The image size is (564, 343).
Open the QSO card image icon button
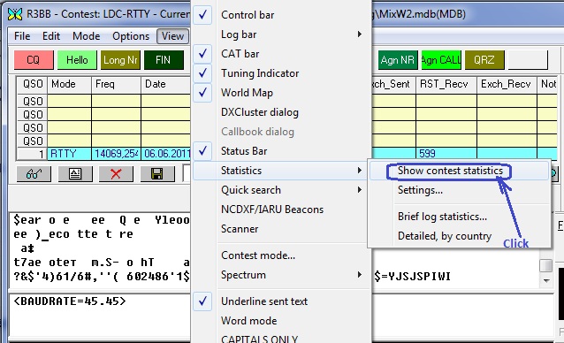(75, 174)
